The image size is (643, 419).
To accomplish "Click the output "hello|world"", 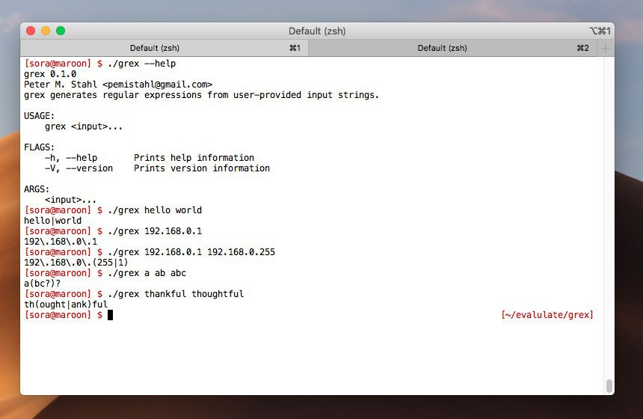I will tap(52, 221).
